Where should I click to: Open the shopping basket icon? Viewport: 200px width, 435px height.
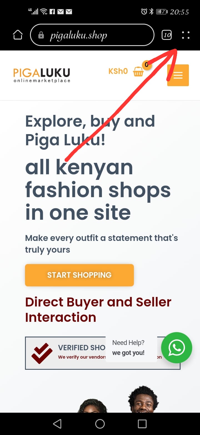pos(138,72)
